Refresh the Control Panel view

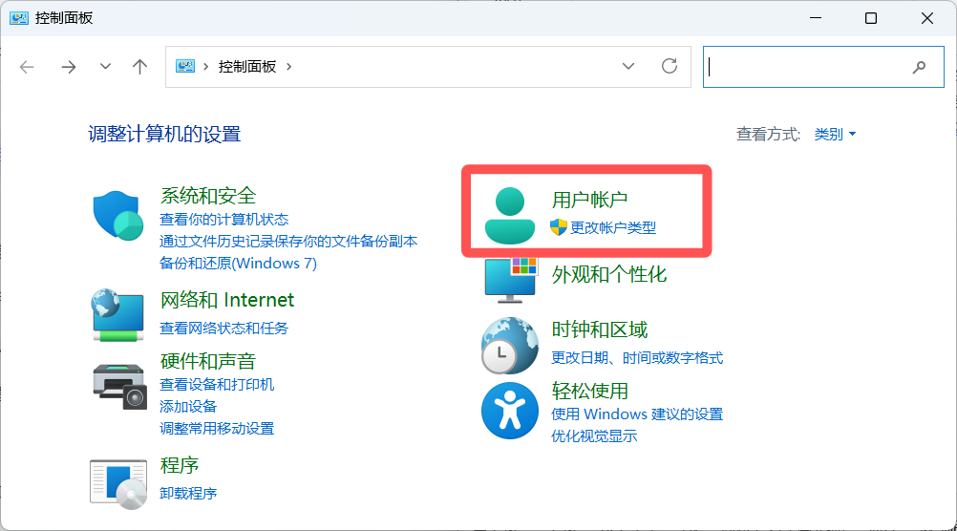670,66
